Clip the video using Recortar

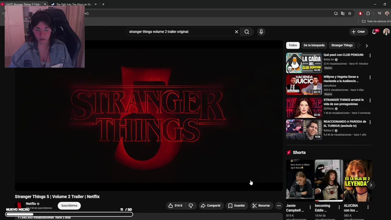click(x=261, y=206)
